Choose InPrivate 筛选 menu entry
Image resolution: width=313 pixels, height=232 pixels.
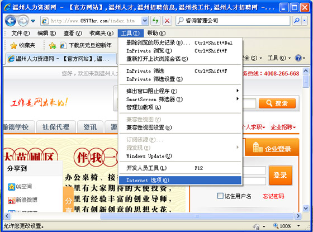(180, 71)
